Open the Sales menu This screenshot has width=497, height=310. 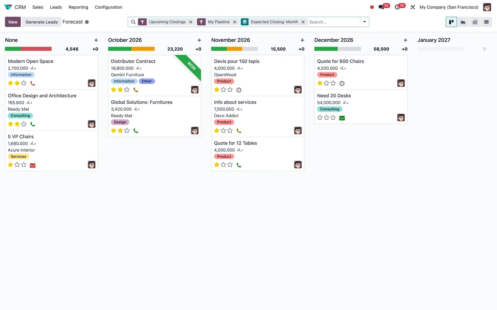pyautogui.click(x=38, y=7)
